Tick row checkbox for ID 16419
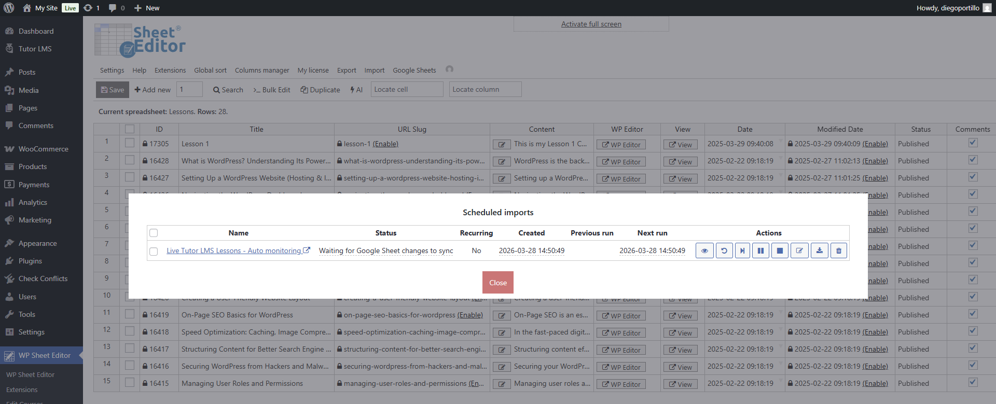Image resolution: width=996 pixels, height=404 pixels. coord(130,314)
